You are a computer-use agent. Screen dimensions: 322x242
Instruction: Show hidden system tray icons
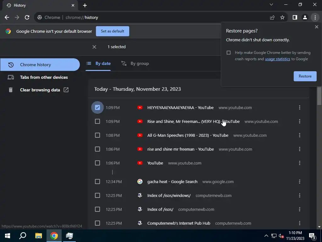(266, 236)
